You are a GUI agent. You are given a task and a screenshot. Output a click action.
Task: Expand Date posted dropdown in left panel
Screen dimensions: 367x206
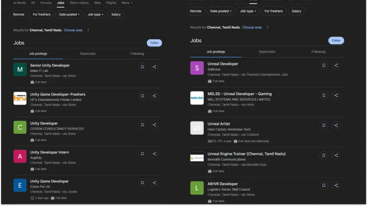coord(69,15)
